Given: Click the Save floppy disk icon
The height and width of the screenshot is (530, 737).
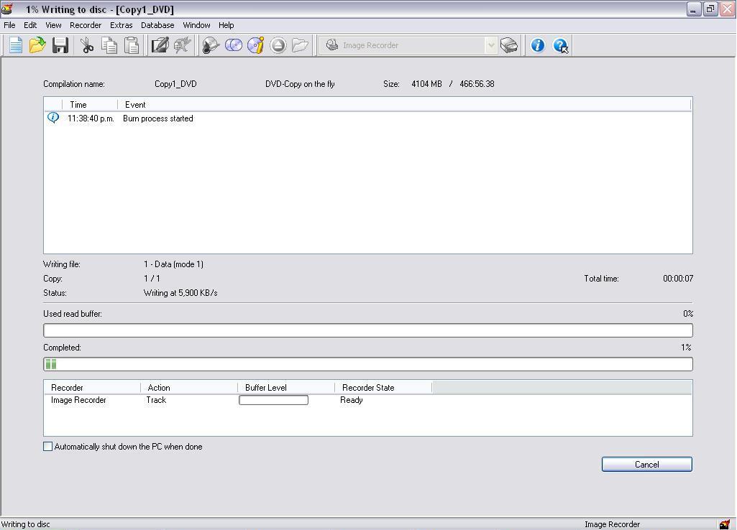Looking at the screenshot, I should (x=60, y=45).
